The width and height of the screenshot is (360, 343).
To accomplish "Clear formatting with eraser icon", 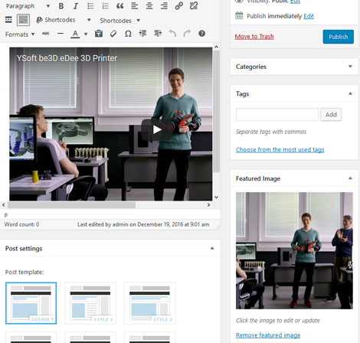I will [113, 34].
